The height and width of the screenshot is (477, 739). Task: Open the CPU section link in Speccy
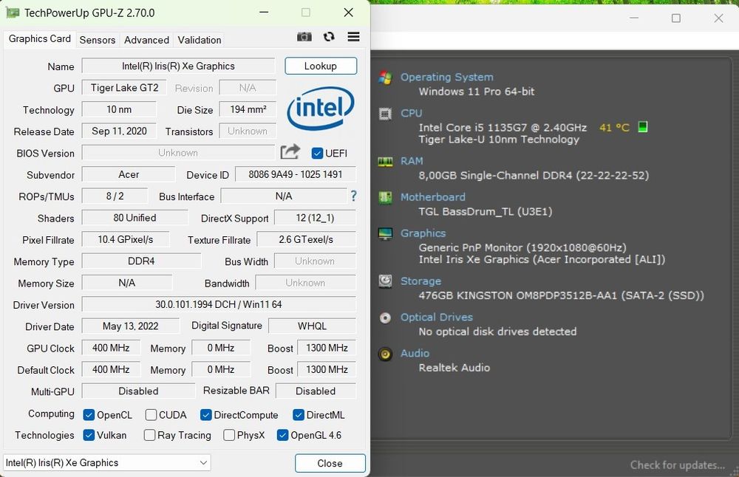pyautogui.click(x=412, y=114)
